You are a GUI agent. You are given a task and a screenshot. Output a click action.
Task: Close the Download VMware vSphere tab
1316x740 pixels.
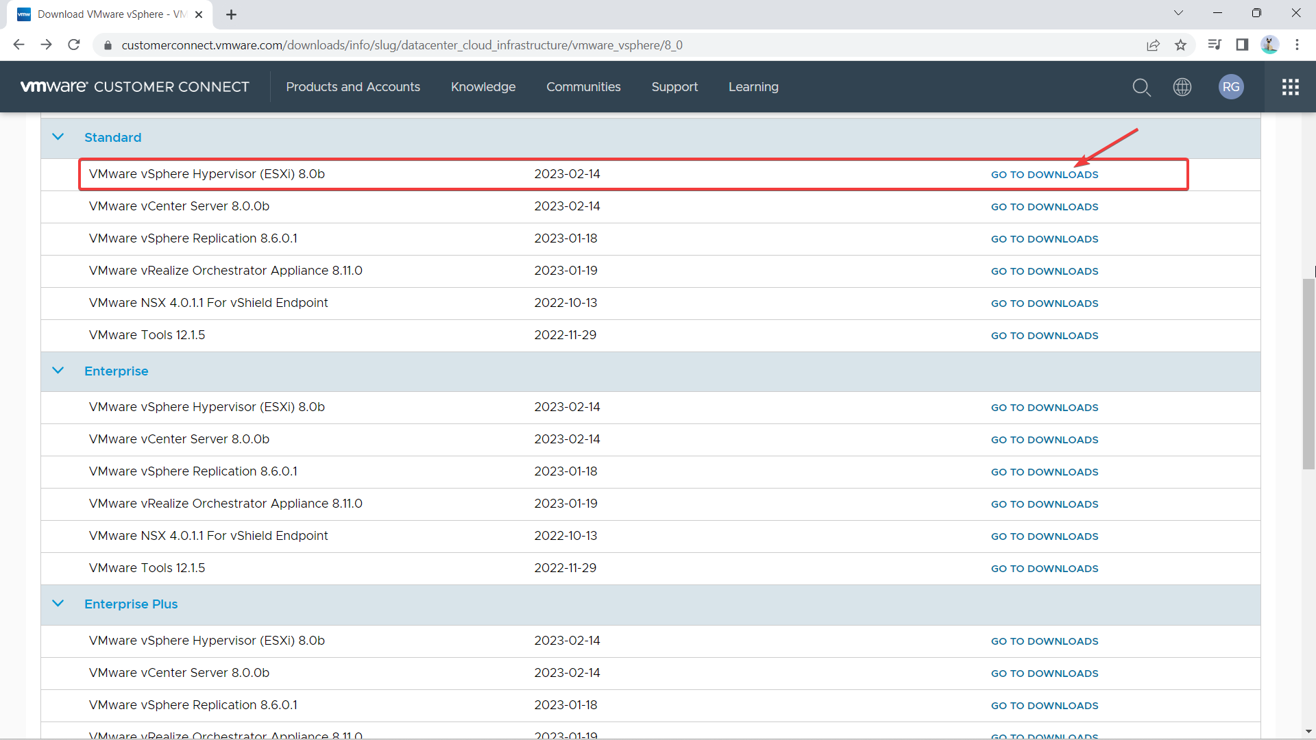(199, 14)
